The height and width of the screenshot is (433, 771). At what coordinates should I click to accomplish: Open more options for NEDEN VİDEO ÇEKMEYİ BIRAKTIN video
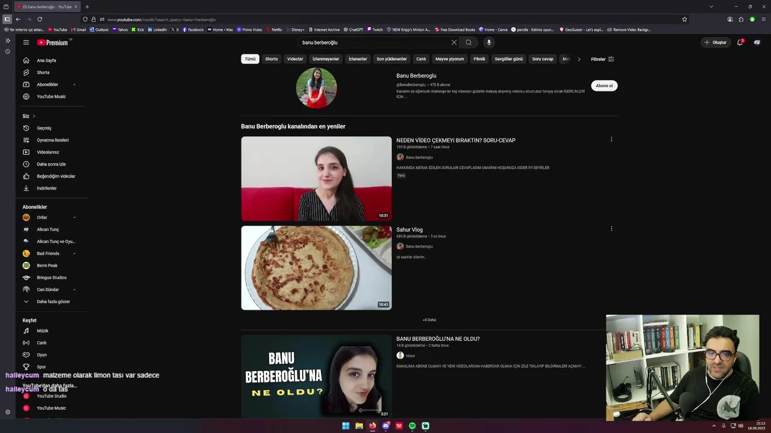[x=611, y=140]
